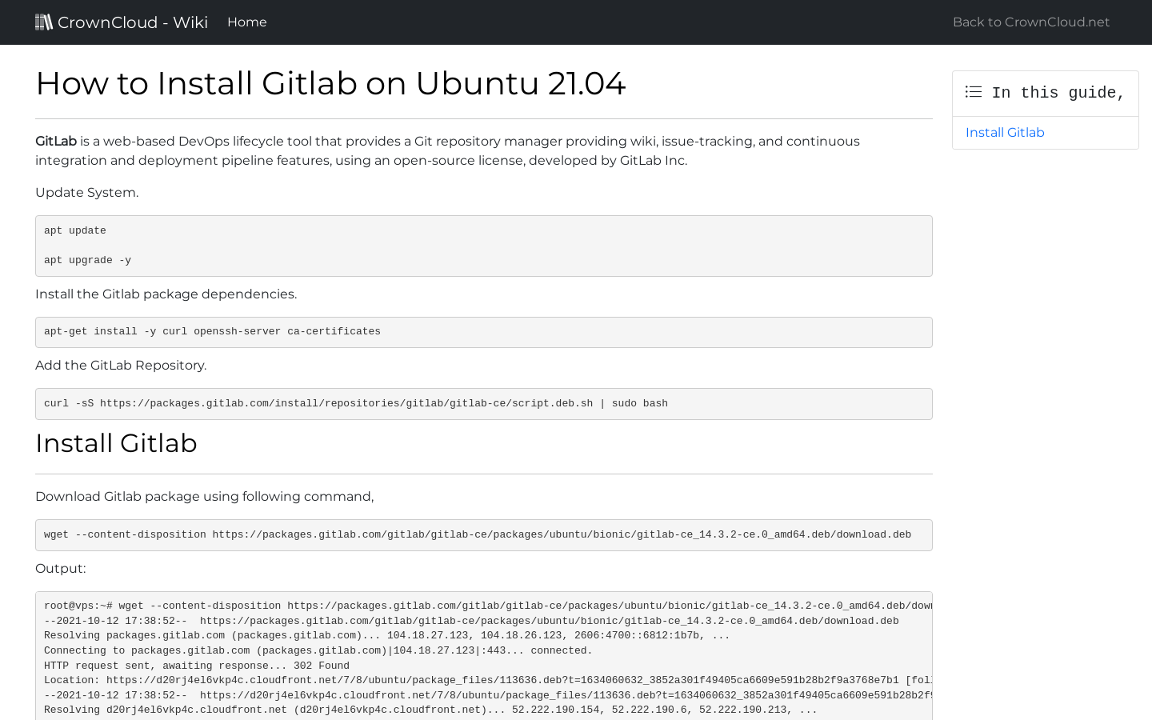Click the page title 'How to Install Gitlab'

[330, 83]
